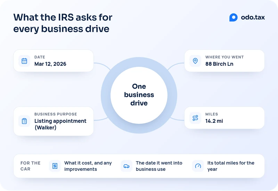Click the speedometer gauge icon
This screenshot has width=278, height=191.
point(198,166)
